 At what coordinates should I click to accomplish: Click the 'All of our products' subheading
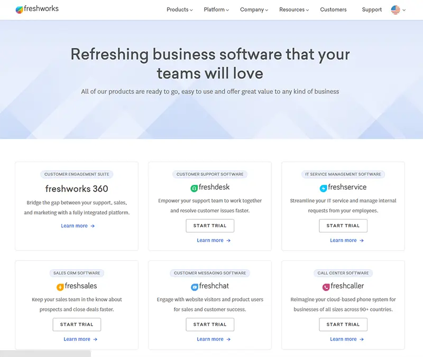point(210,92)
